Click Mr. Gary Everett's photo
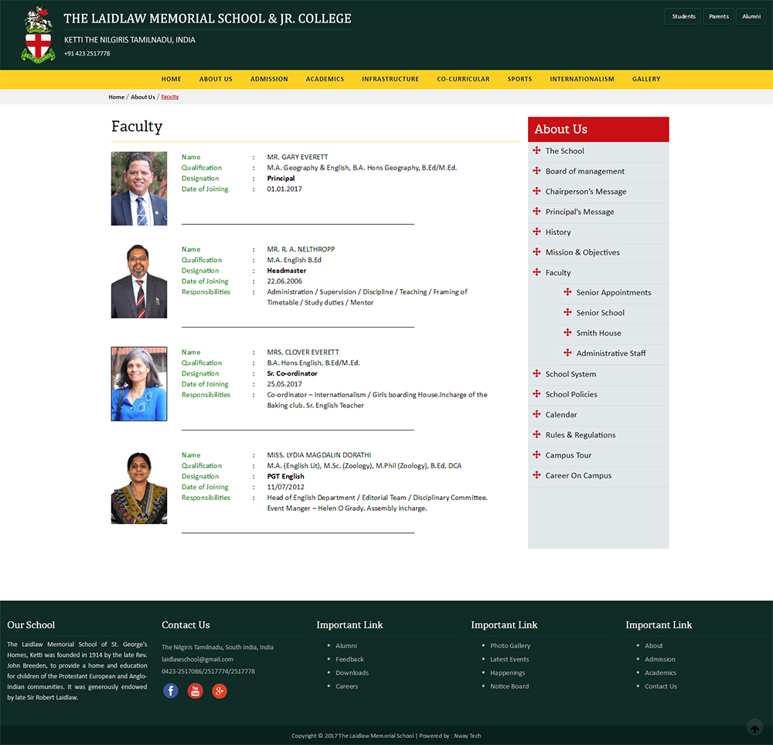Viewport: 773px width, 745px height. (139, 189)
